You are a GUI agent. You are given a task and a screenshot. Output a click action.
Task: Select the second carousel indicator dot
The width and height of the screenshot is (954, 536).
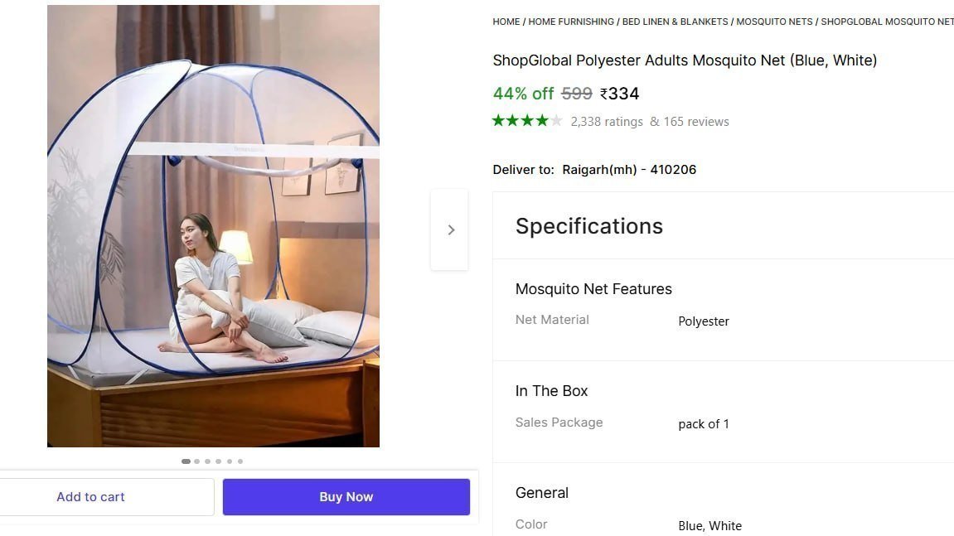(196, 461)
